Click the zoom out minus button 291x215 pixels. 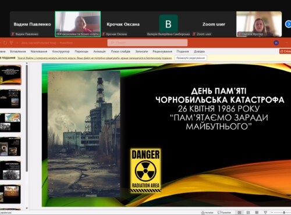272,213
